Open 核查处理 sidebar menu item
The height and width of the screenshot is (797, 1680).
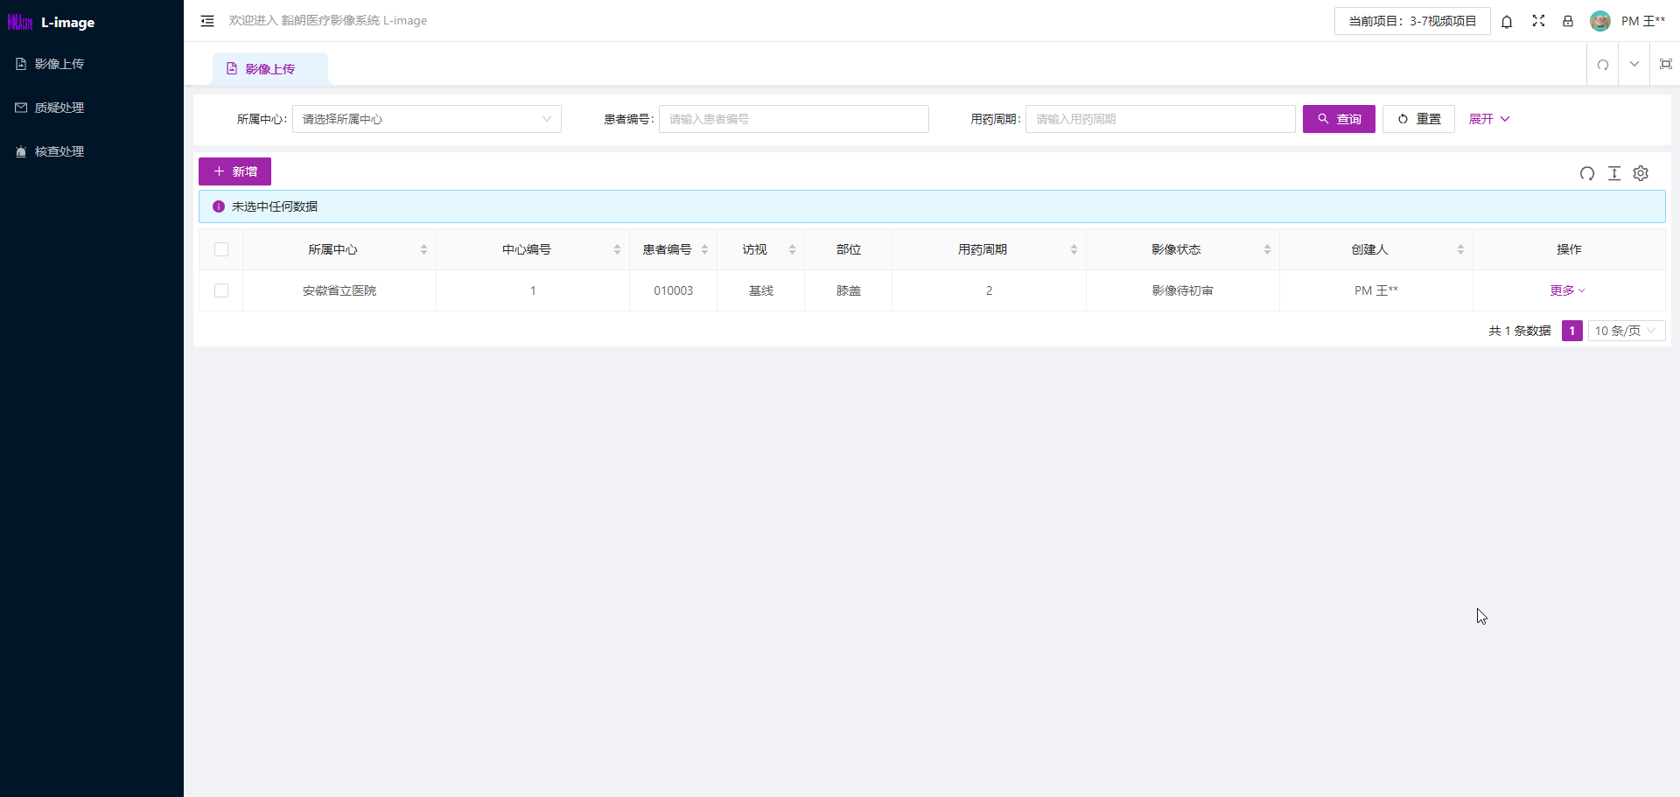[59, 151]
